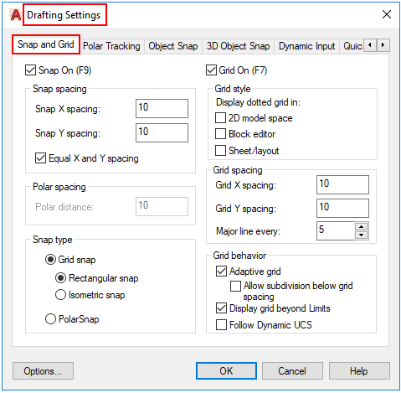Open the Dynamic Input tab
Image resolution: width=401 pixels, height=393 pixels.
coord(307,46)
